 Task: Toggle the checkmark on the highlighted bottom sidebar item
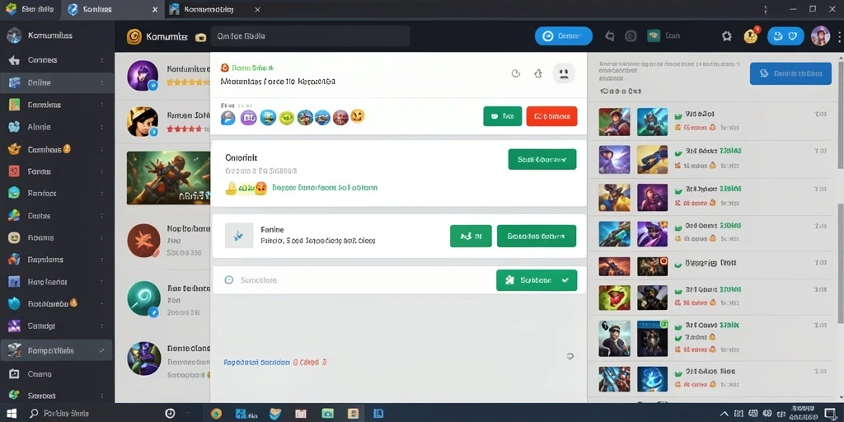pos(101,350)
